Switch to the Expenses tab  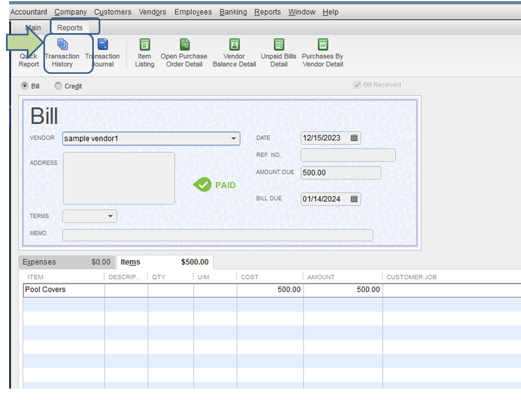click(67, 262)
